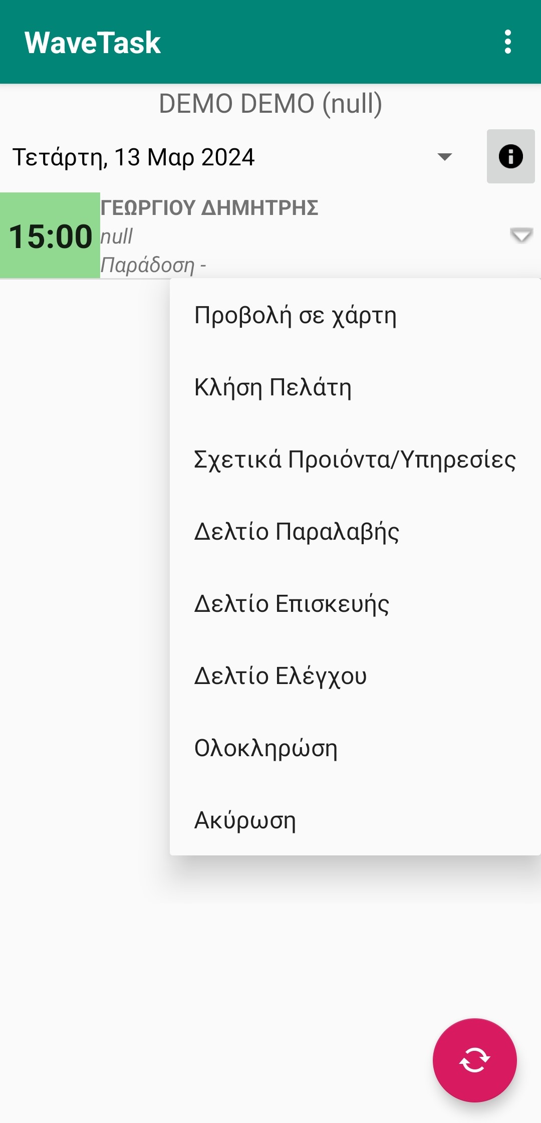The height and width of the screenshot is (1123, 541).
Task: Tap the green 15:00 time block
Action: pyautogui.click(x=50, y=236)
